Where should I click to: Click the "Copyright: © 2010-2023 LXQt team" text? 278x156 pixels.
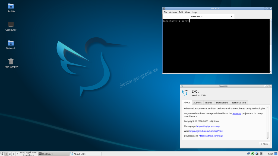coord(202,121)
